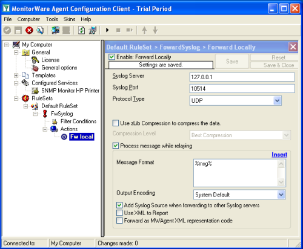Image resolution: width=303 pixels, height=249 pixels.
Task: Enable zLib Compression checkbox
Action: [x=116, y=123]
